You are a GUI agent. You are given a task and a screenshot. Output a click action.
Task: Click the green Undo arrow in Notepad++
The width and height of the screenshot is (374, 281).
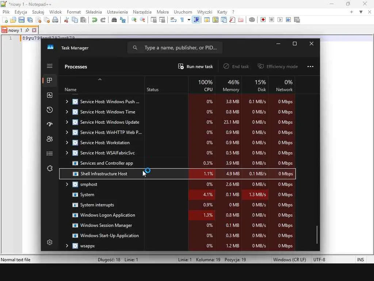(95, 20)
